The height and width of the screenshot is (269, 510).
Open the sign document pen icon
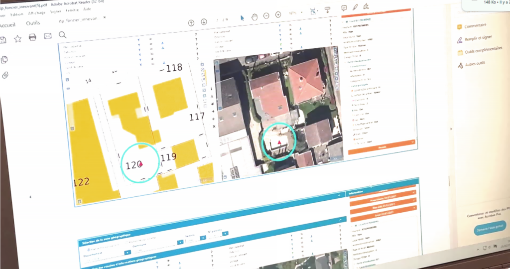coord(366,6)
